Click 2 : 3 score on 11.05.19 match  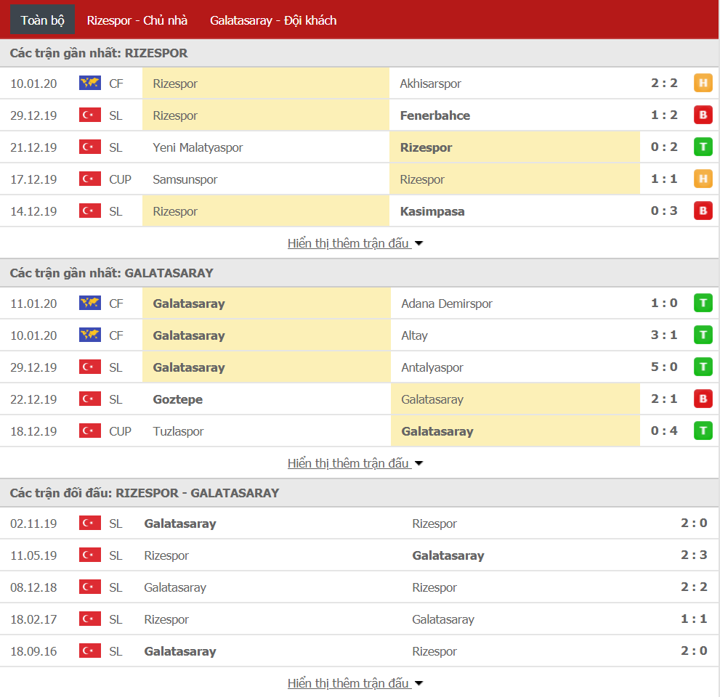pyautogui.click(x=694, y=555)
